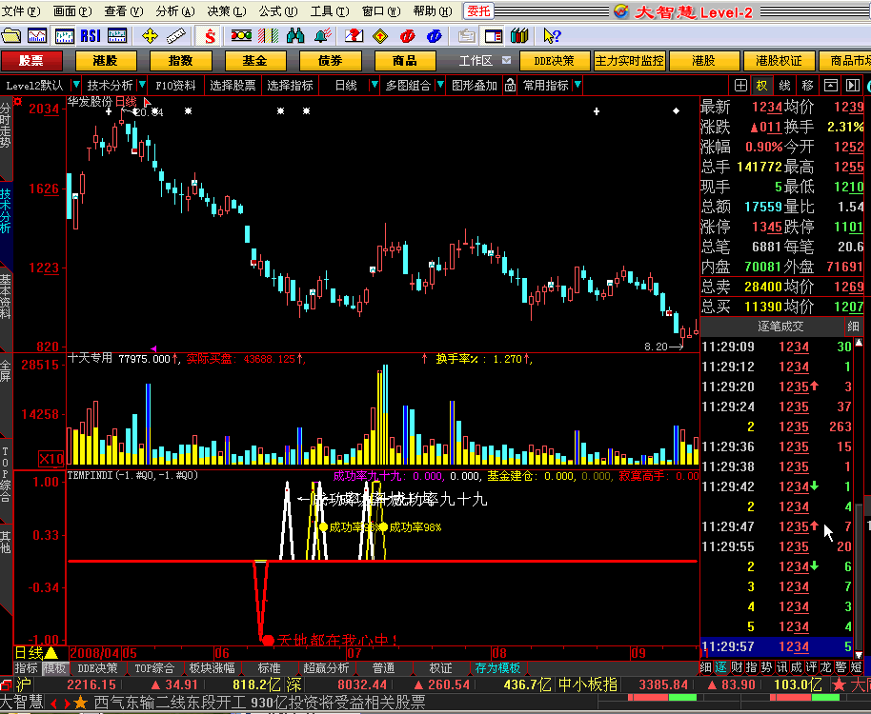
Task: Open the binoculars search tool
Action: (x=295, y=36)
